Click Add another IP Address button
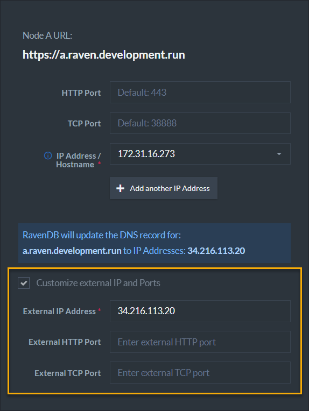309x411 pixels. pos(164,188)
